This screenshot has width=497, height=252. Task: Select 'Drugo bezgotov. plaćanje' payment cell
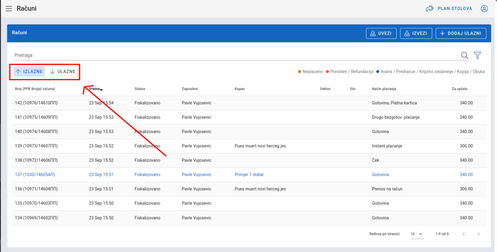click(x=396, y=117)
